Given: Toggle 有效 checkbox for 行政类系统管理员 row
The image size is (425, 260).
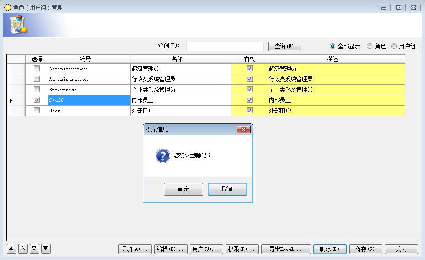Looking at the screenshot, I should pyautogui.click(x=250, y=79).
